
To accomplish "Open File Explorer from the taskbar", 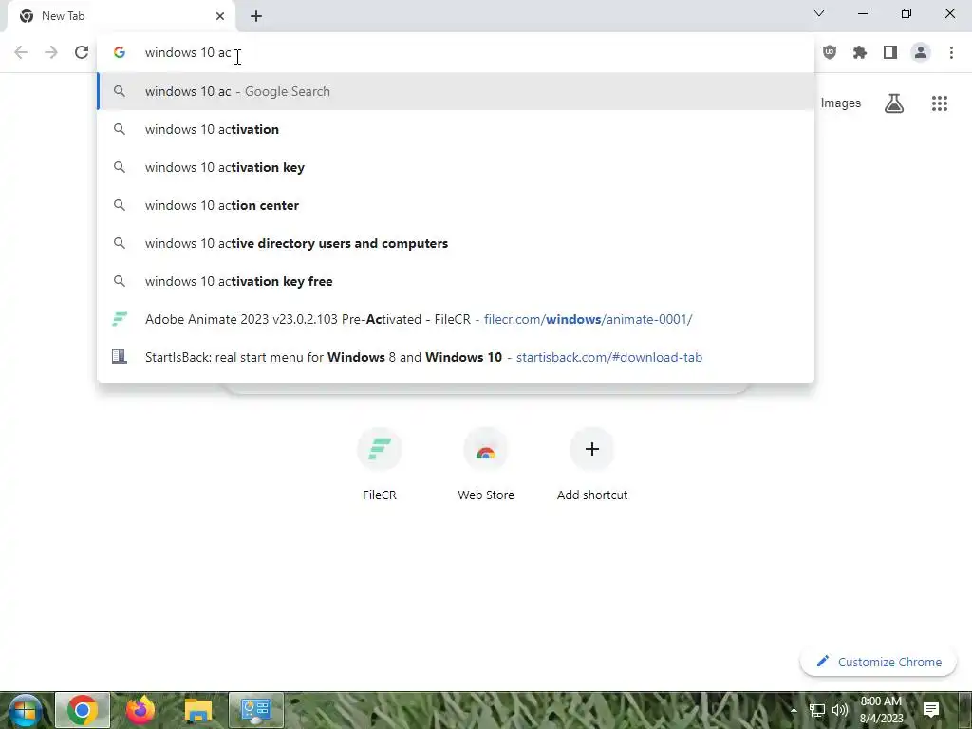I will (198, 710).
